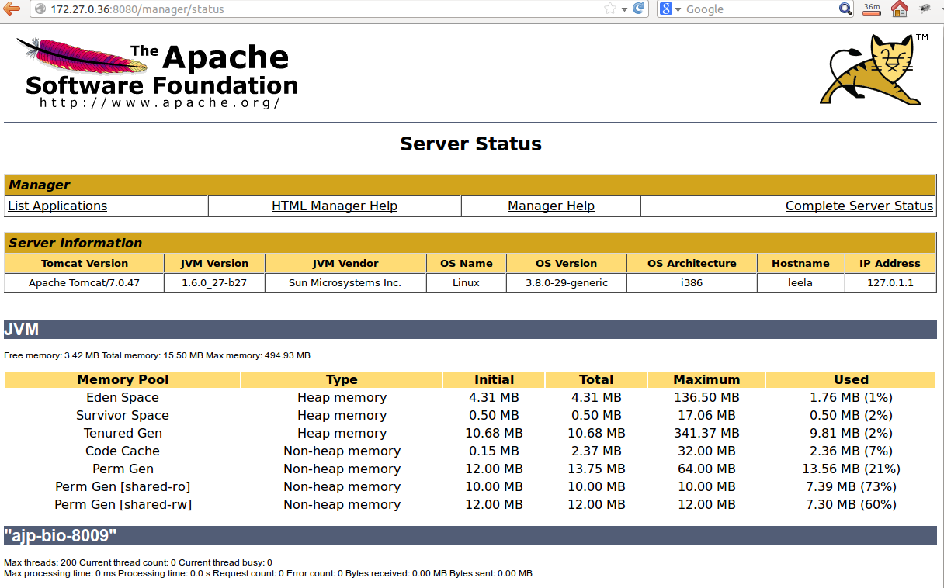Click the Tomcat cat logo

(874, 69)
